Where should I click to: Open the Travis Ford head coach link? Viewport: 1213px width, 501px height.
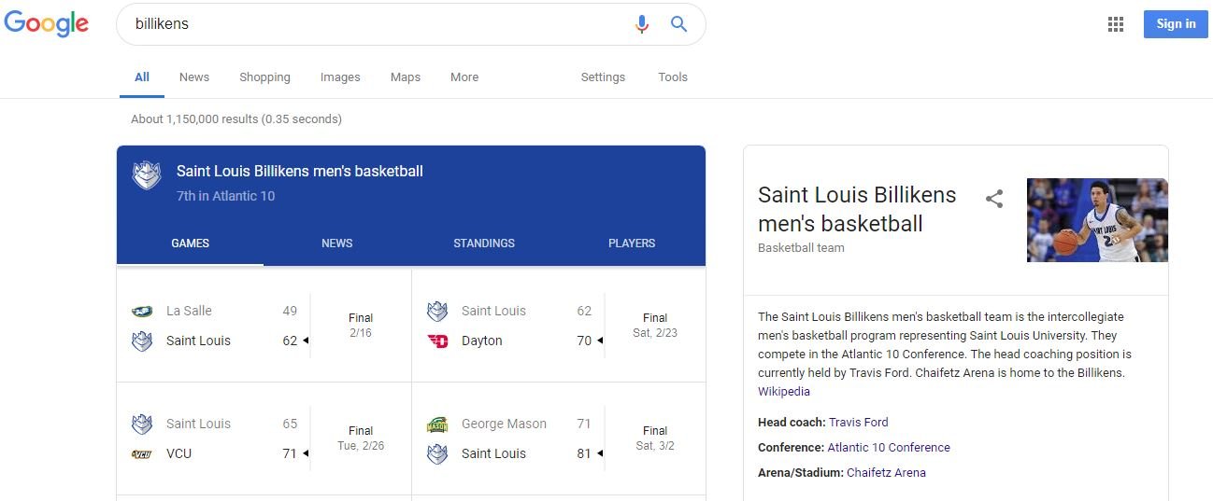859,423
